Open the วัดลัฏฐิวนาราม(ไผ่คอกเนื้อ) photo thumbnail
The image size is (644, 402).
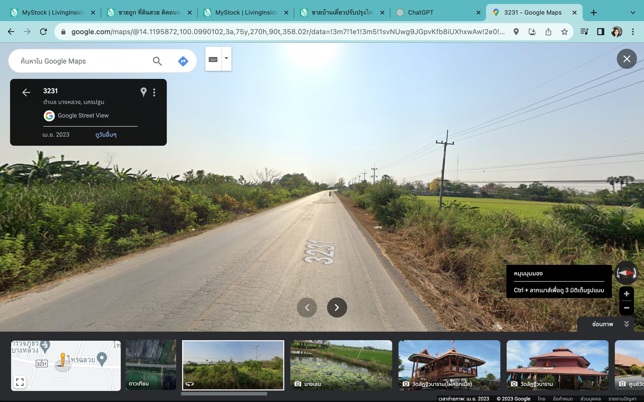click(x=449, y=365)
